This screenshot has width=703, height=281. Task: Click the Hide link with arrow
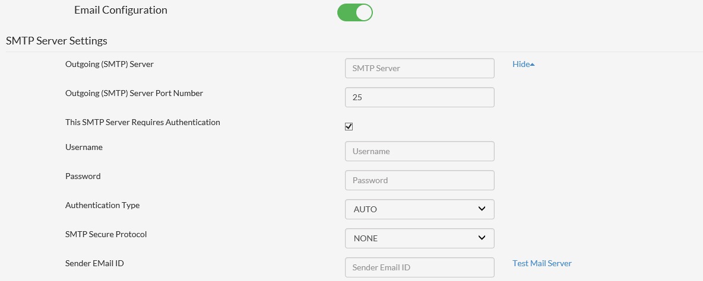(524, 64)
